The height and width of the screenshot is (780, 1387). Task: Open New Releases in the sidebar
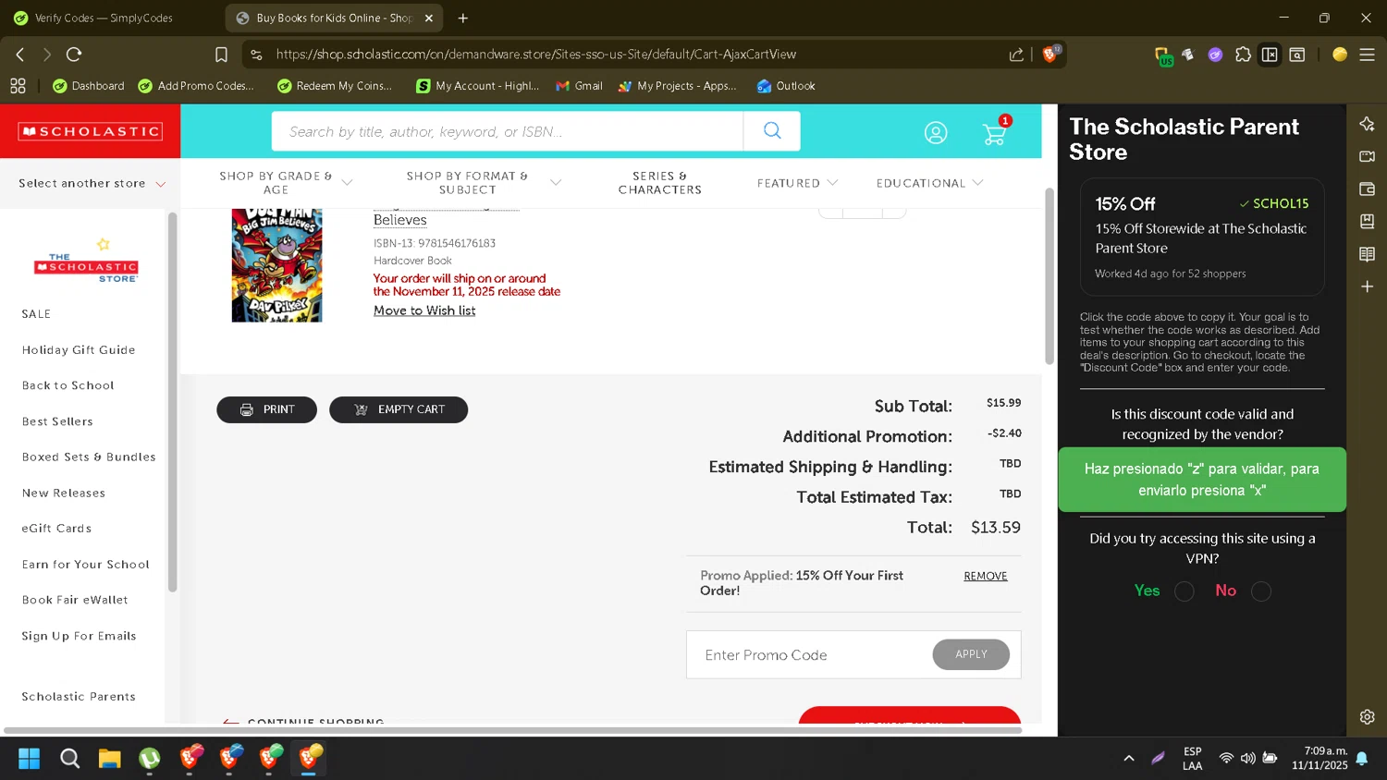pos(64,494)
